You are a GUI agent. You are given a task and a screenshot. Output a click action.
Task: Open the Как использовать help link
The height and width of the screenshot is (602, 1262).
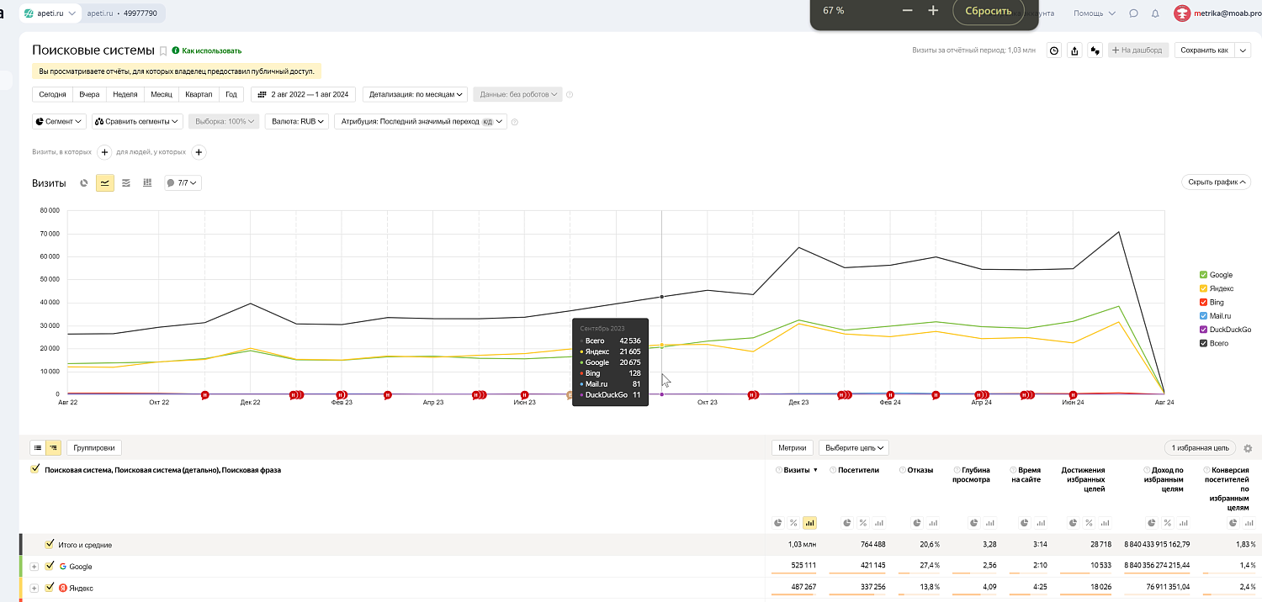pos(211,50)
